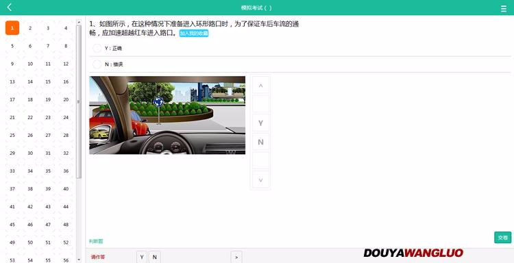Jump to question 48 in list
The height and width of the screenshot is (263, 514).
pyautogui.click(x=66, y=225)
